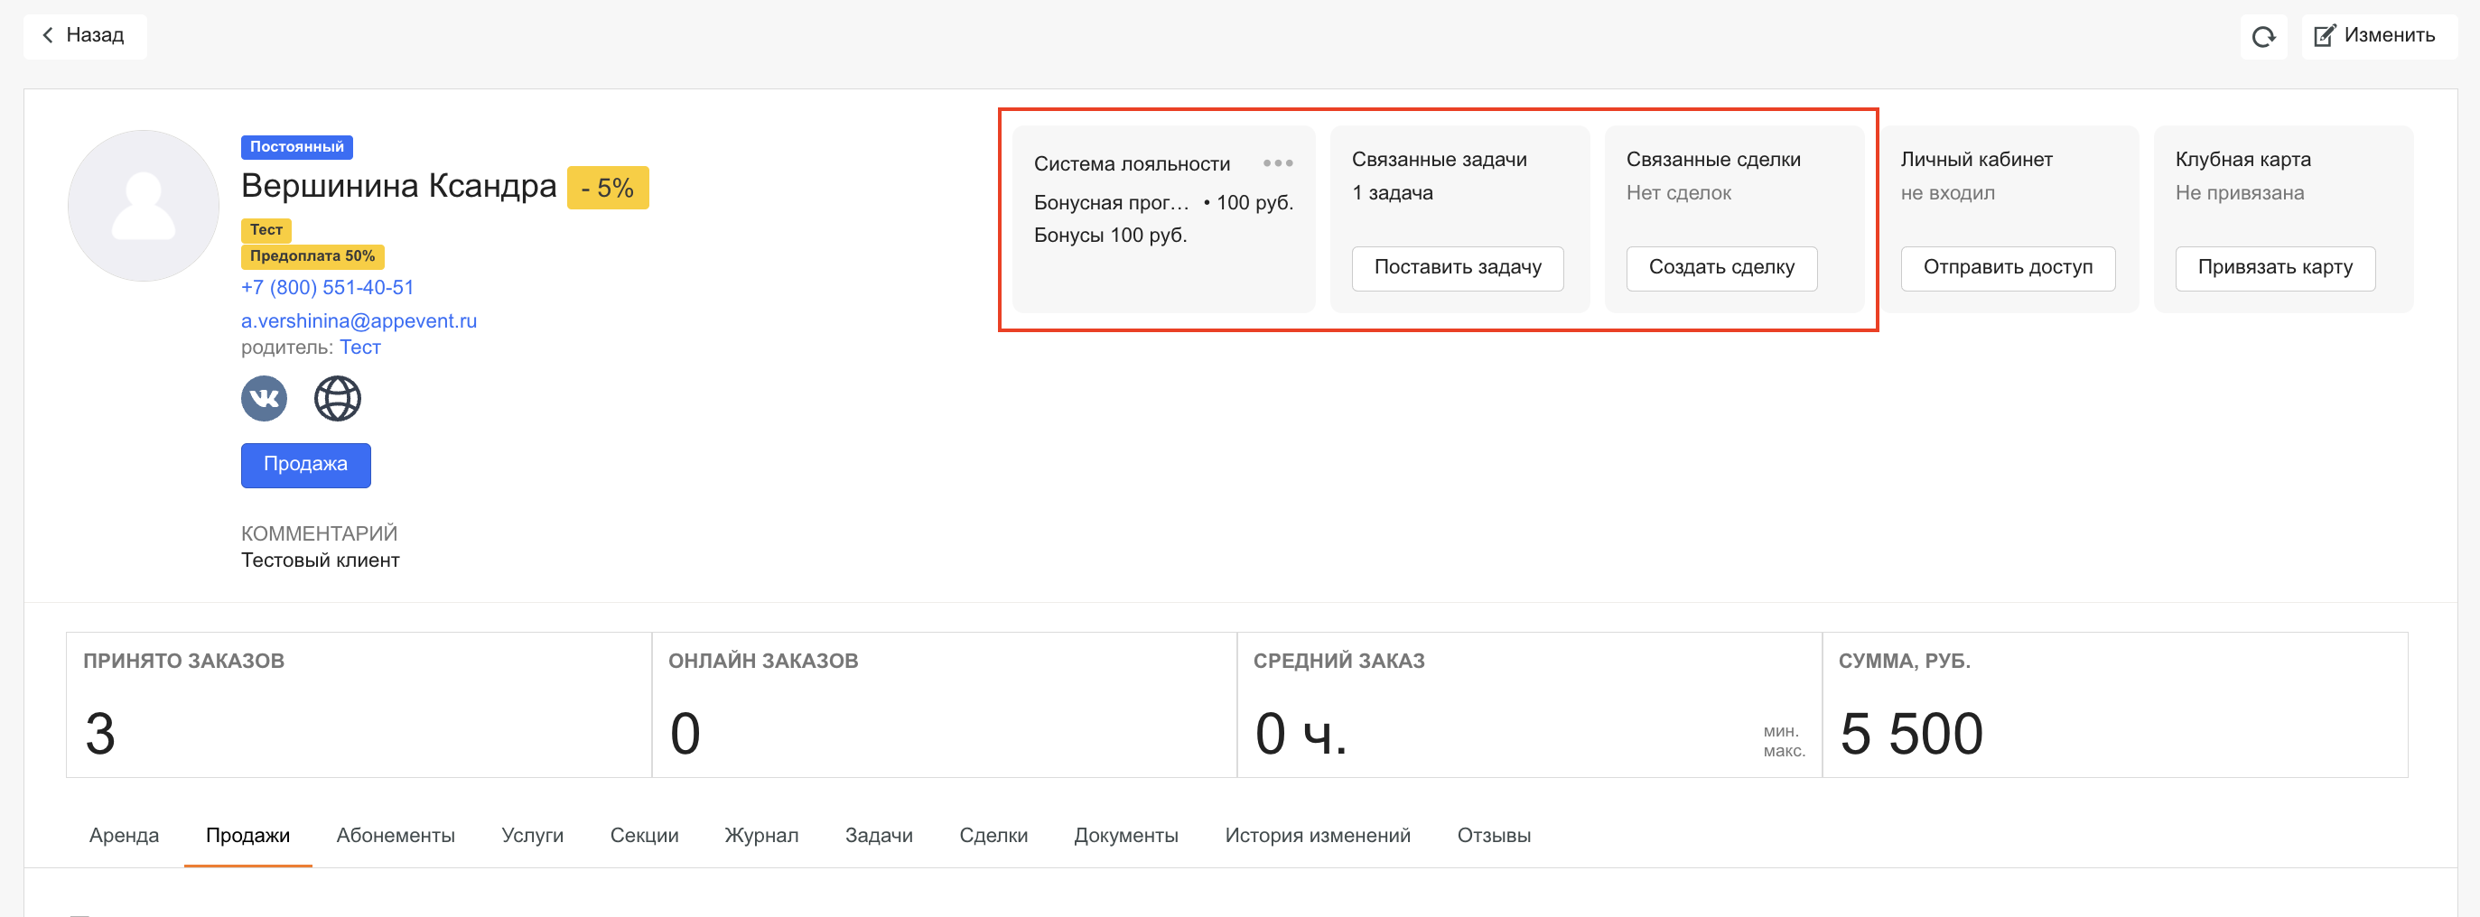Click Поставить задачу button
The width and height of the screenshot is (2480, 917).
(x=1457, y=267)
